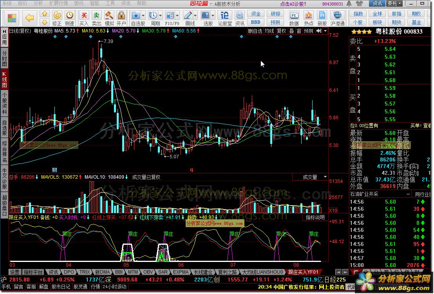Click the 删自选 remove from watchlist button
This screenshot has width=434, height=294.
255,31
